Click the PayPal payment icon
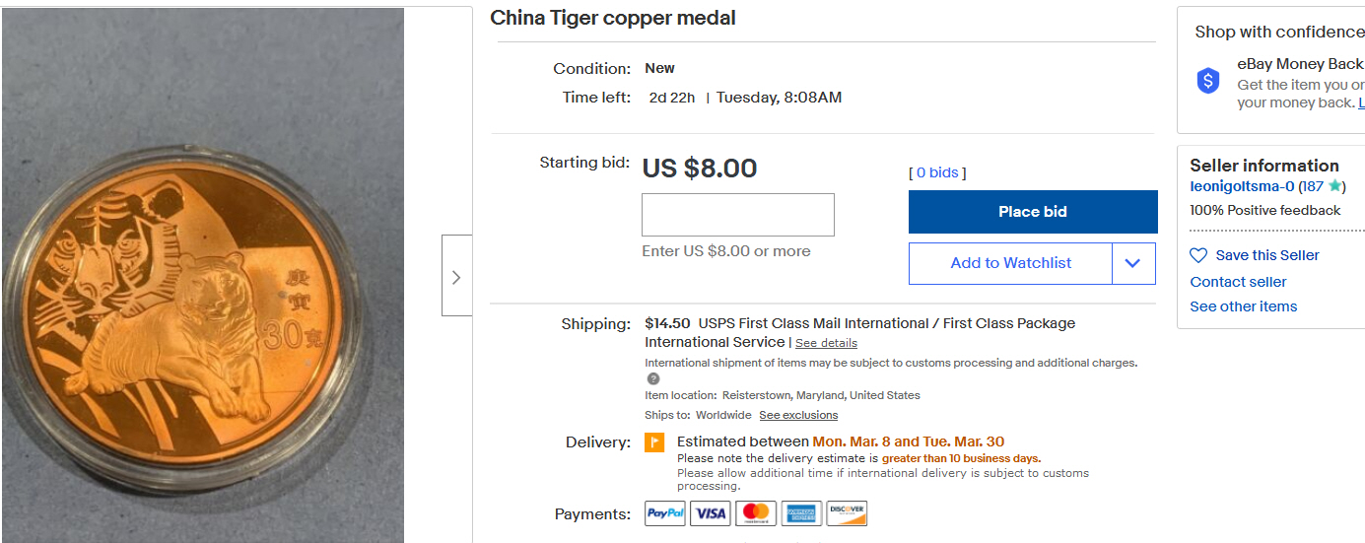This screenshot has height=543, width=1365. coord(665,513)
